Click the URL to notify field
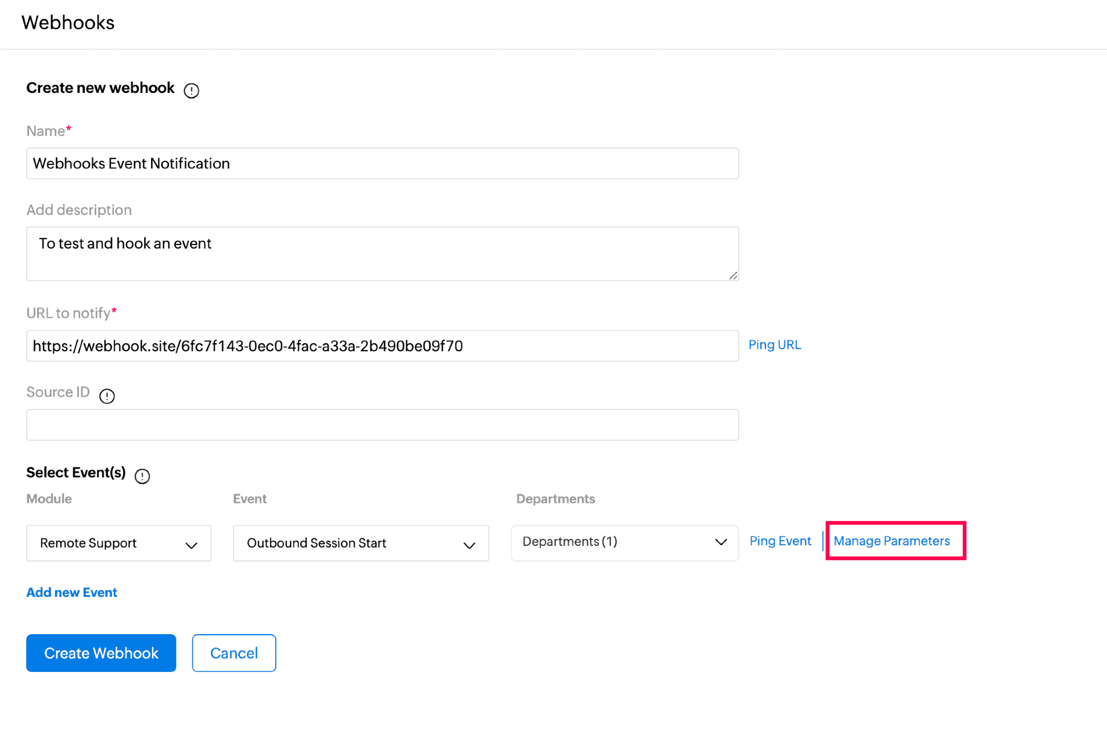1107x741 pixels. pyautogui.click(x=382, y=346)
